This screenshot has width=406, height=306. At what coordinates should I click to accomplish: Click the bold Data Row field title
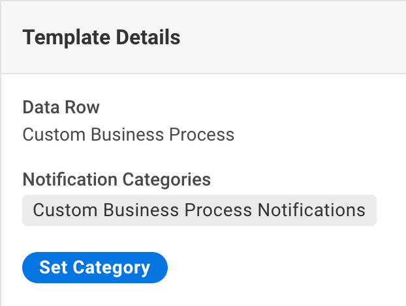click(61, 107)
